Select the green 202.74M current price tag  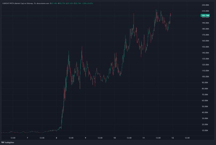click(205, 16)
